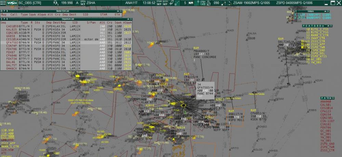342x157 pixels.
Task: Click the OPEN SCT sector file button
Action: pyautogui.click(x=83, y=3)
